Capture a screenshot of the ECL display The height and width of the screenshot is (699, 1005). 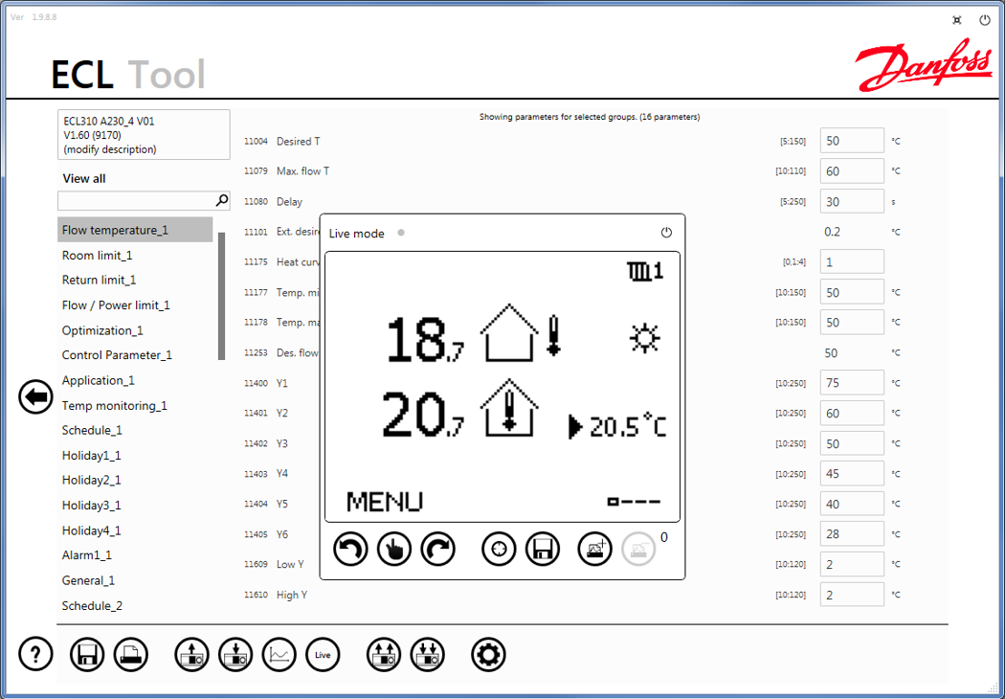(x=594, y=549)
